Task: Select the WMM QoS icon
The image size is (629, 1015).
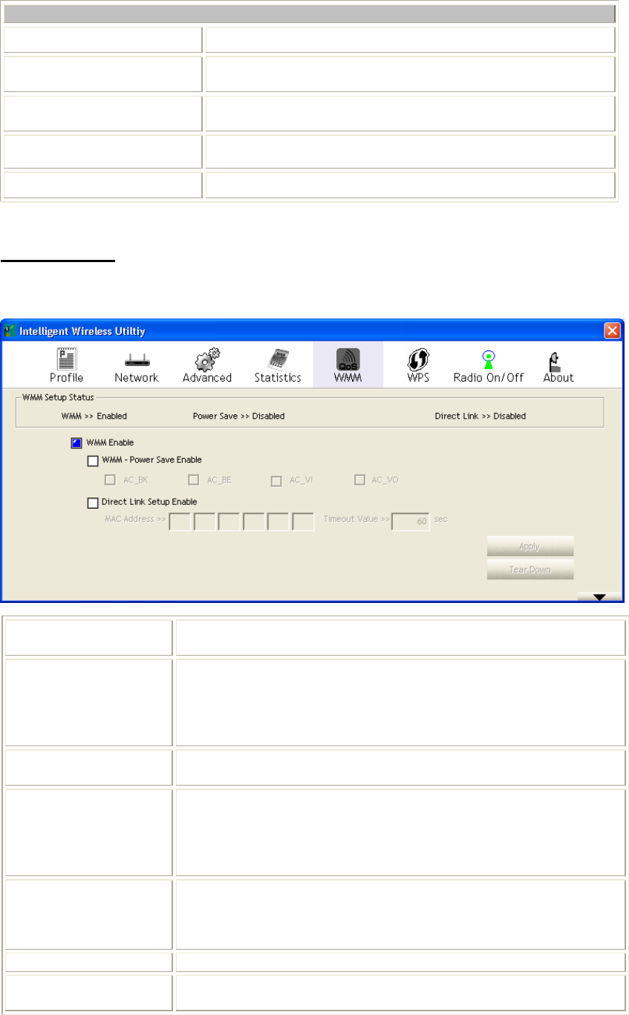Action: 348,358
